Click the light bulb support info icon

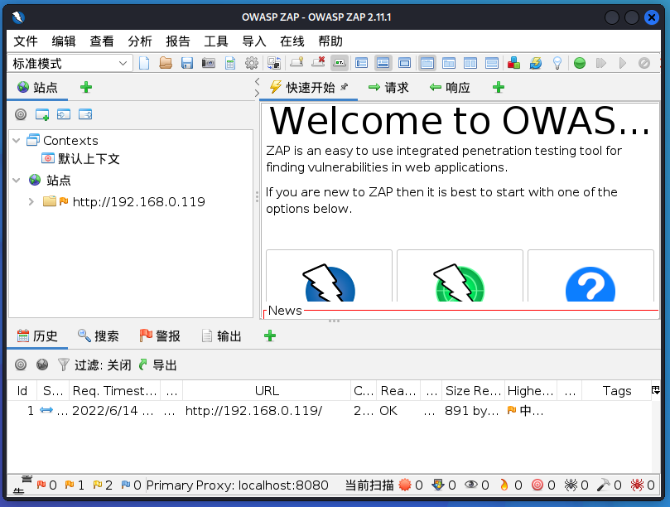click(557, 63)
